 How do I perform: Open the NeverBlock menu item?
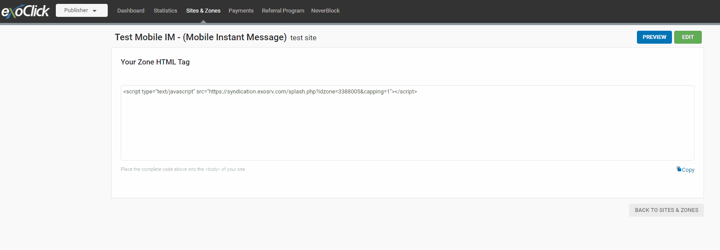point(325,11)
